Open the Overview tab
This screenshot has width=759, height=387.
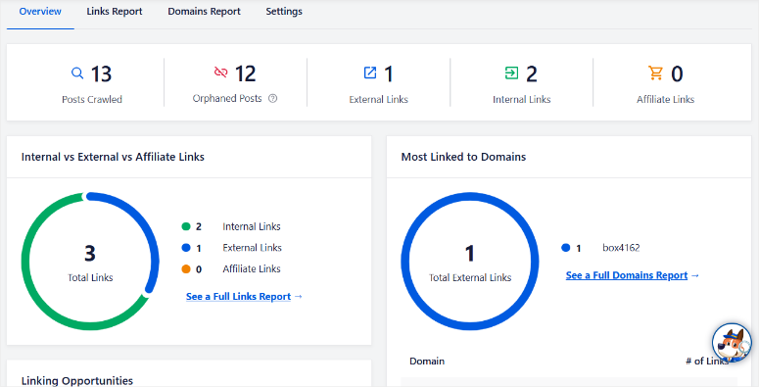40,11
